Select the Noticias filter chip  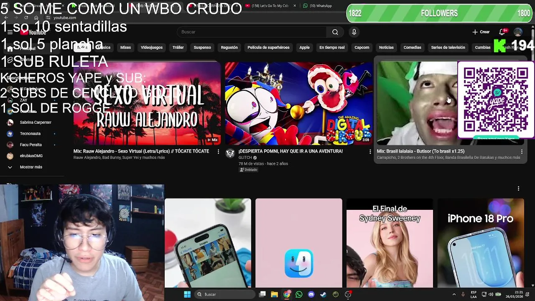[386, 48]
